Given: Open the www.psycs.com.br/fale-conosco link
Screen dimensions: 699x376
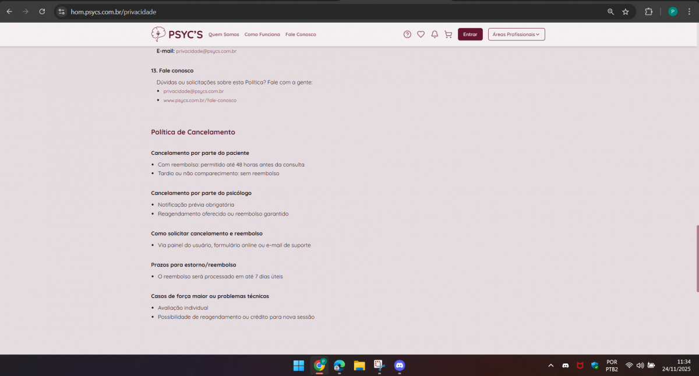Looking at the screenshot, I should (200, 101).
